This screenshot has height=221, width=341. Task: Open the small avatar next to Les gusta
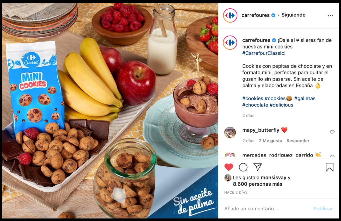[x=228, y=178]
